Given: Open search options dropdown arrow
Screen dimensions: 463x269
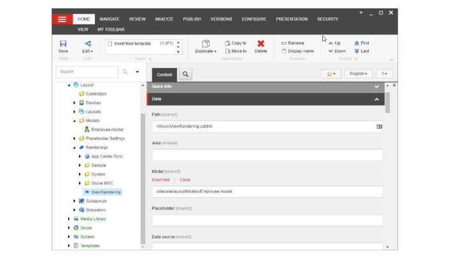Looking at the screenshot, I should coord(138,72).
